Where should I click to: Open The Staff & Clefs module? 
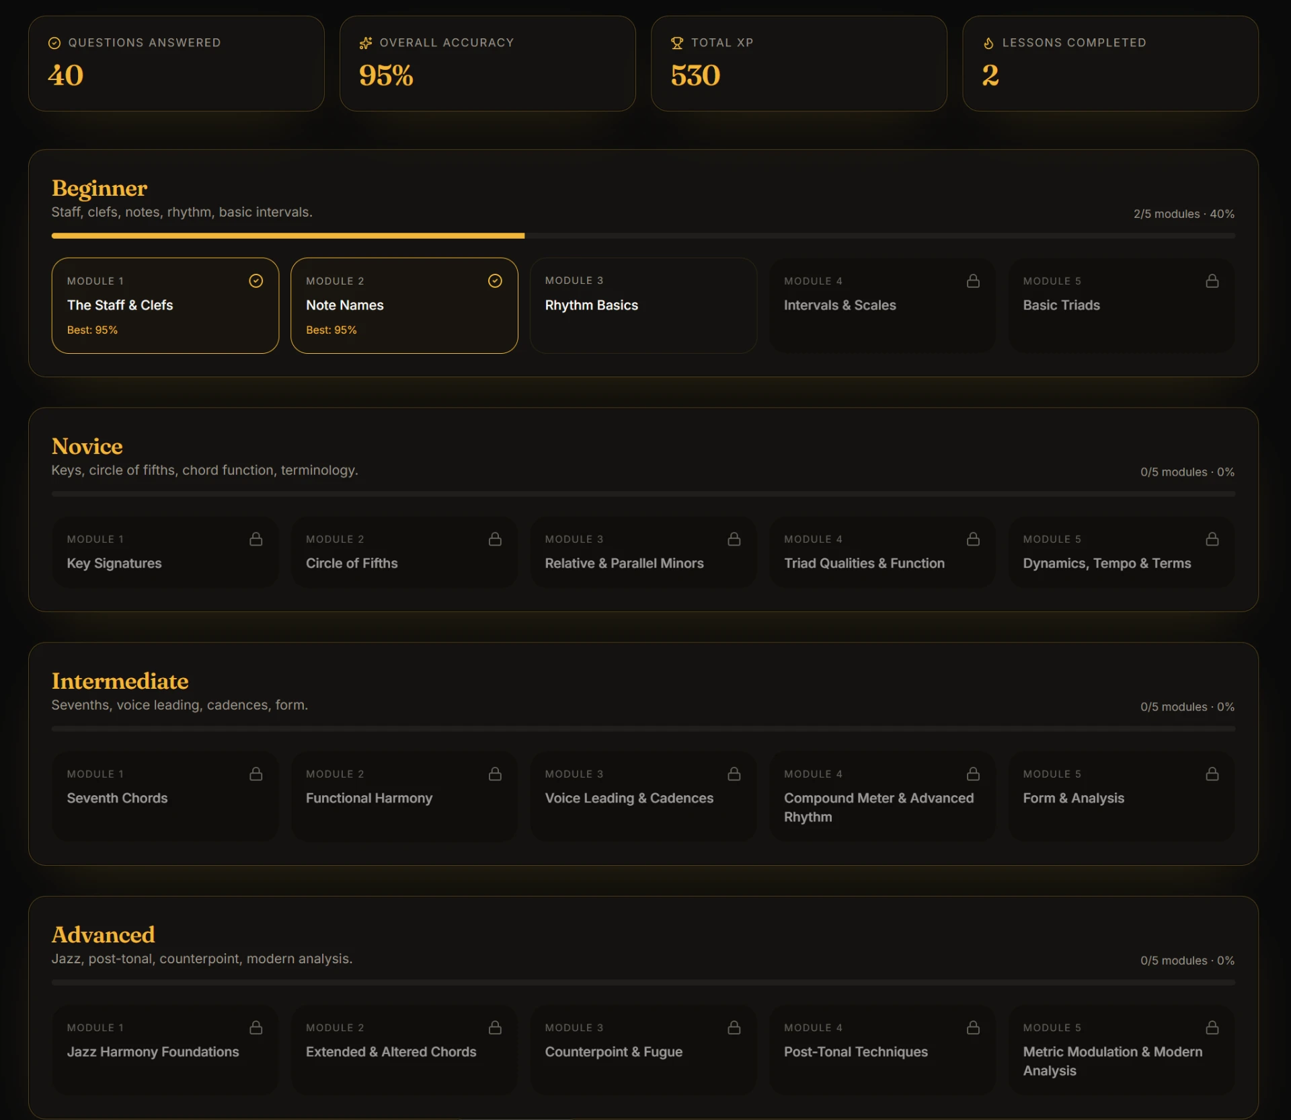[x=165, y=305]
